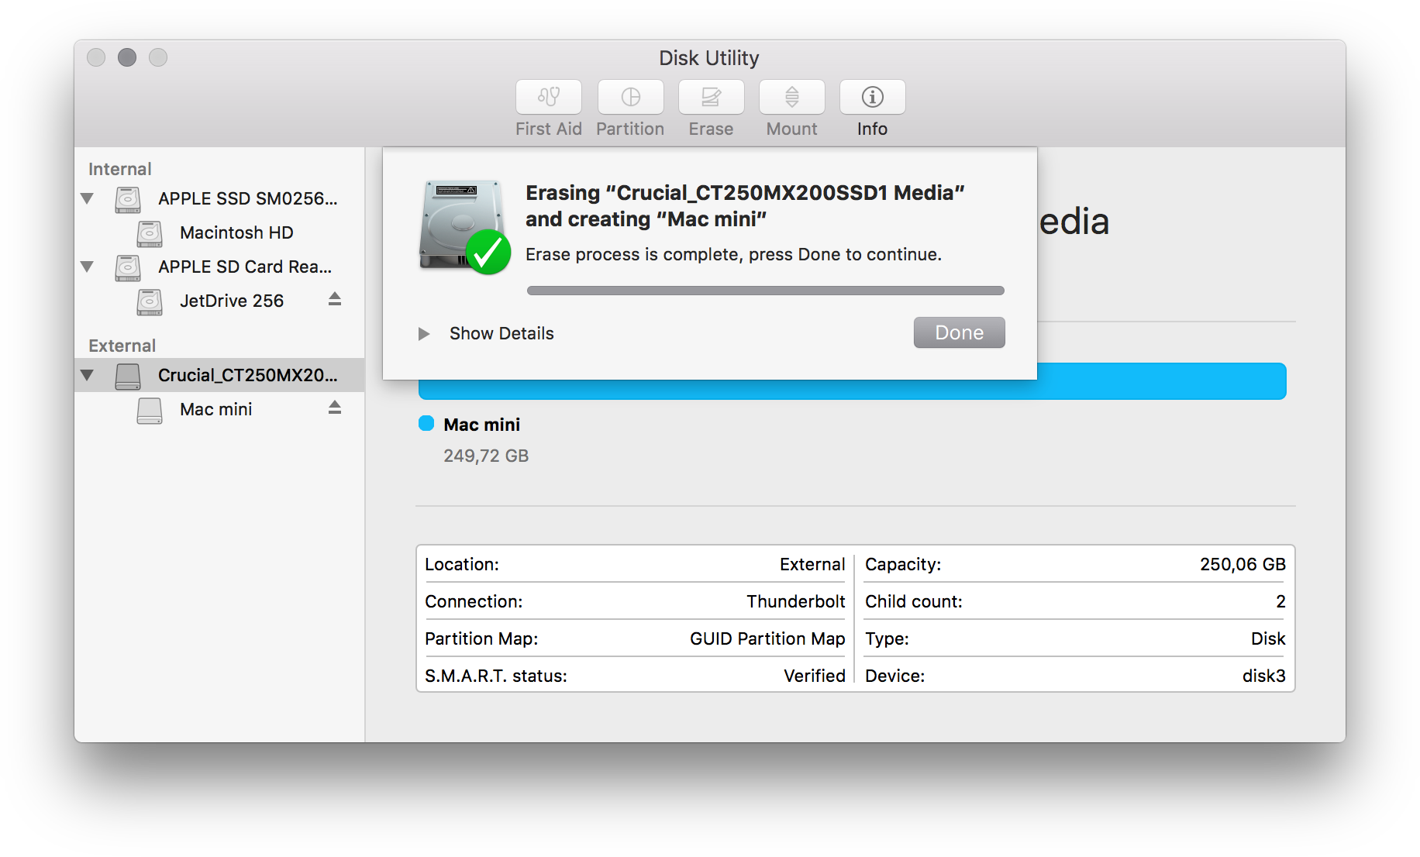
Task: Click the Show Details label
Action: click(x=501, y=333)
